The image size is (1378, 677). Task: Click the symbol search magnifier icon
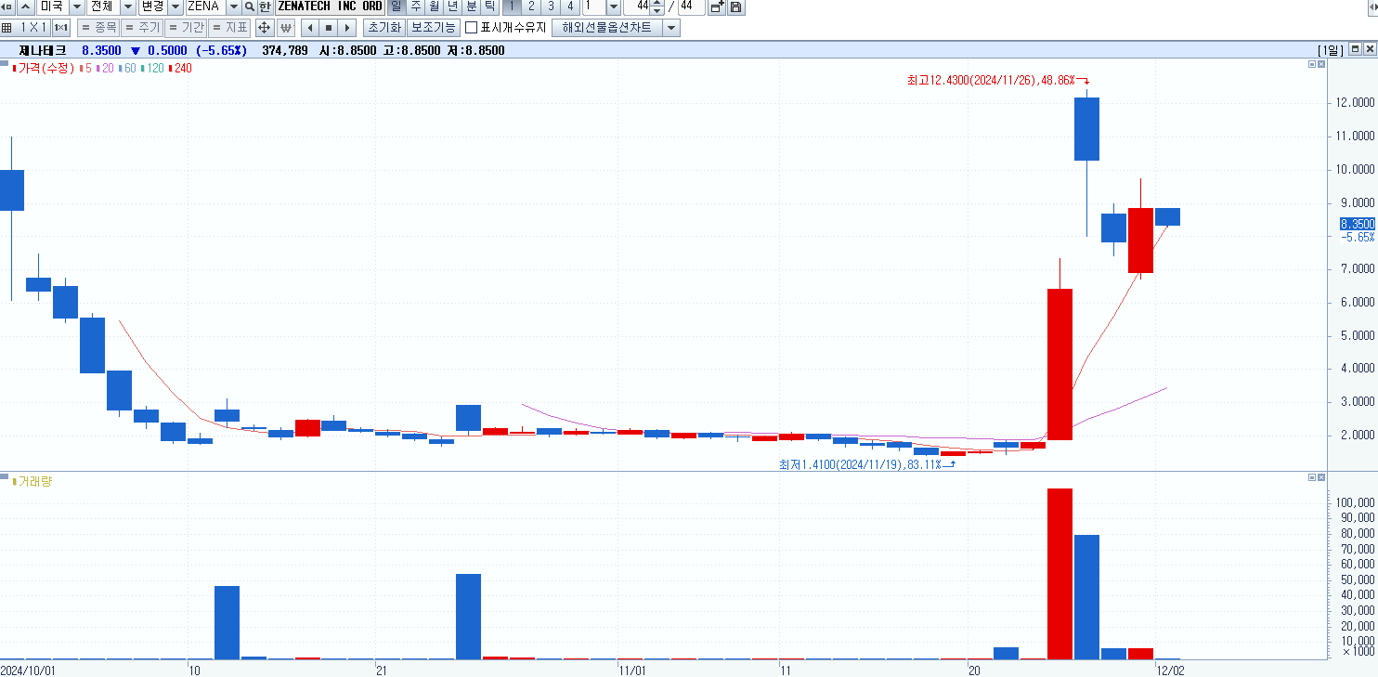click(x=250, y=7)
